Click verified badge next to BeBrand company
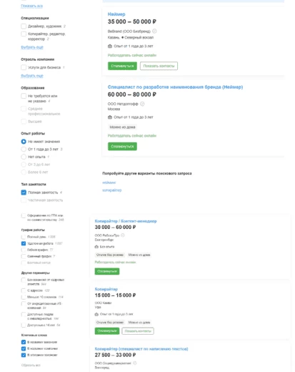 pyautogui.click(x=154, y=31)
